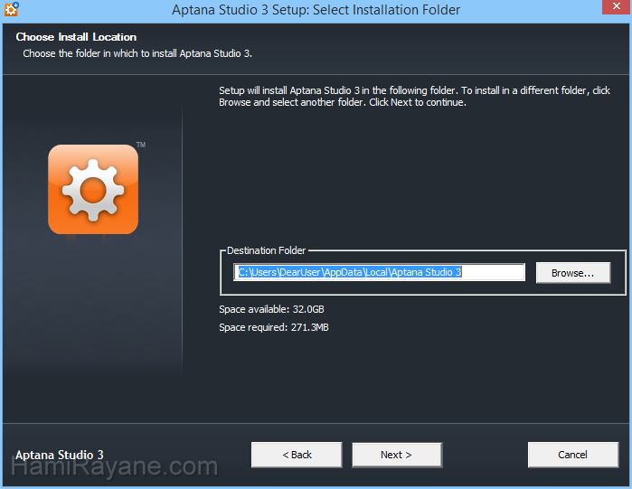Close the setup window
Image resolution: width=632 pixels, height=489 pixels.
616,6
